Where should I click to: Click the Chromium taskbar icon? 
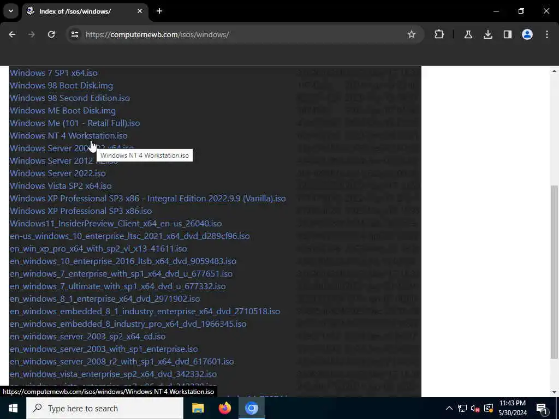click(x=251, y=408)
